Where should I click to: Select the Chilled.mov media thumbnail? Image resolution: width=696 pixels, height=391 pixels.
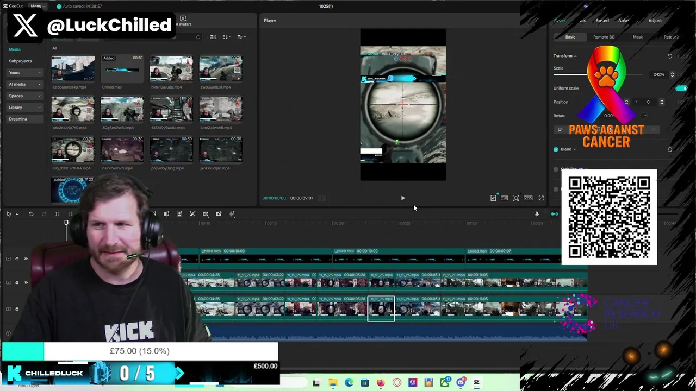click(x=122, y=69)
